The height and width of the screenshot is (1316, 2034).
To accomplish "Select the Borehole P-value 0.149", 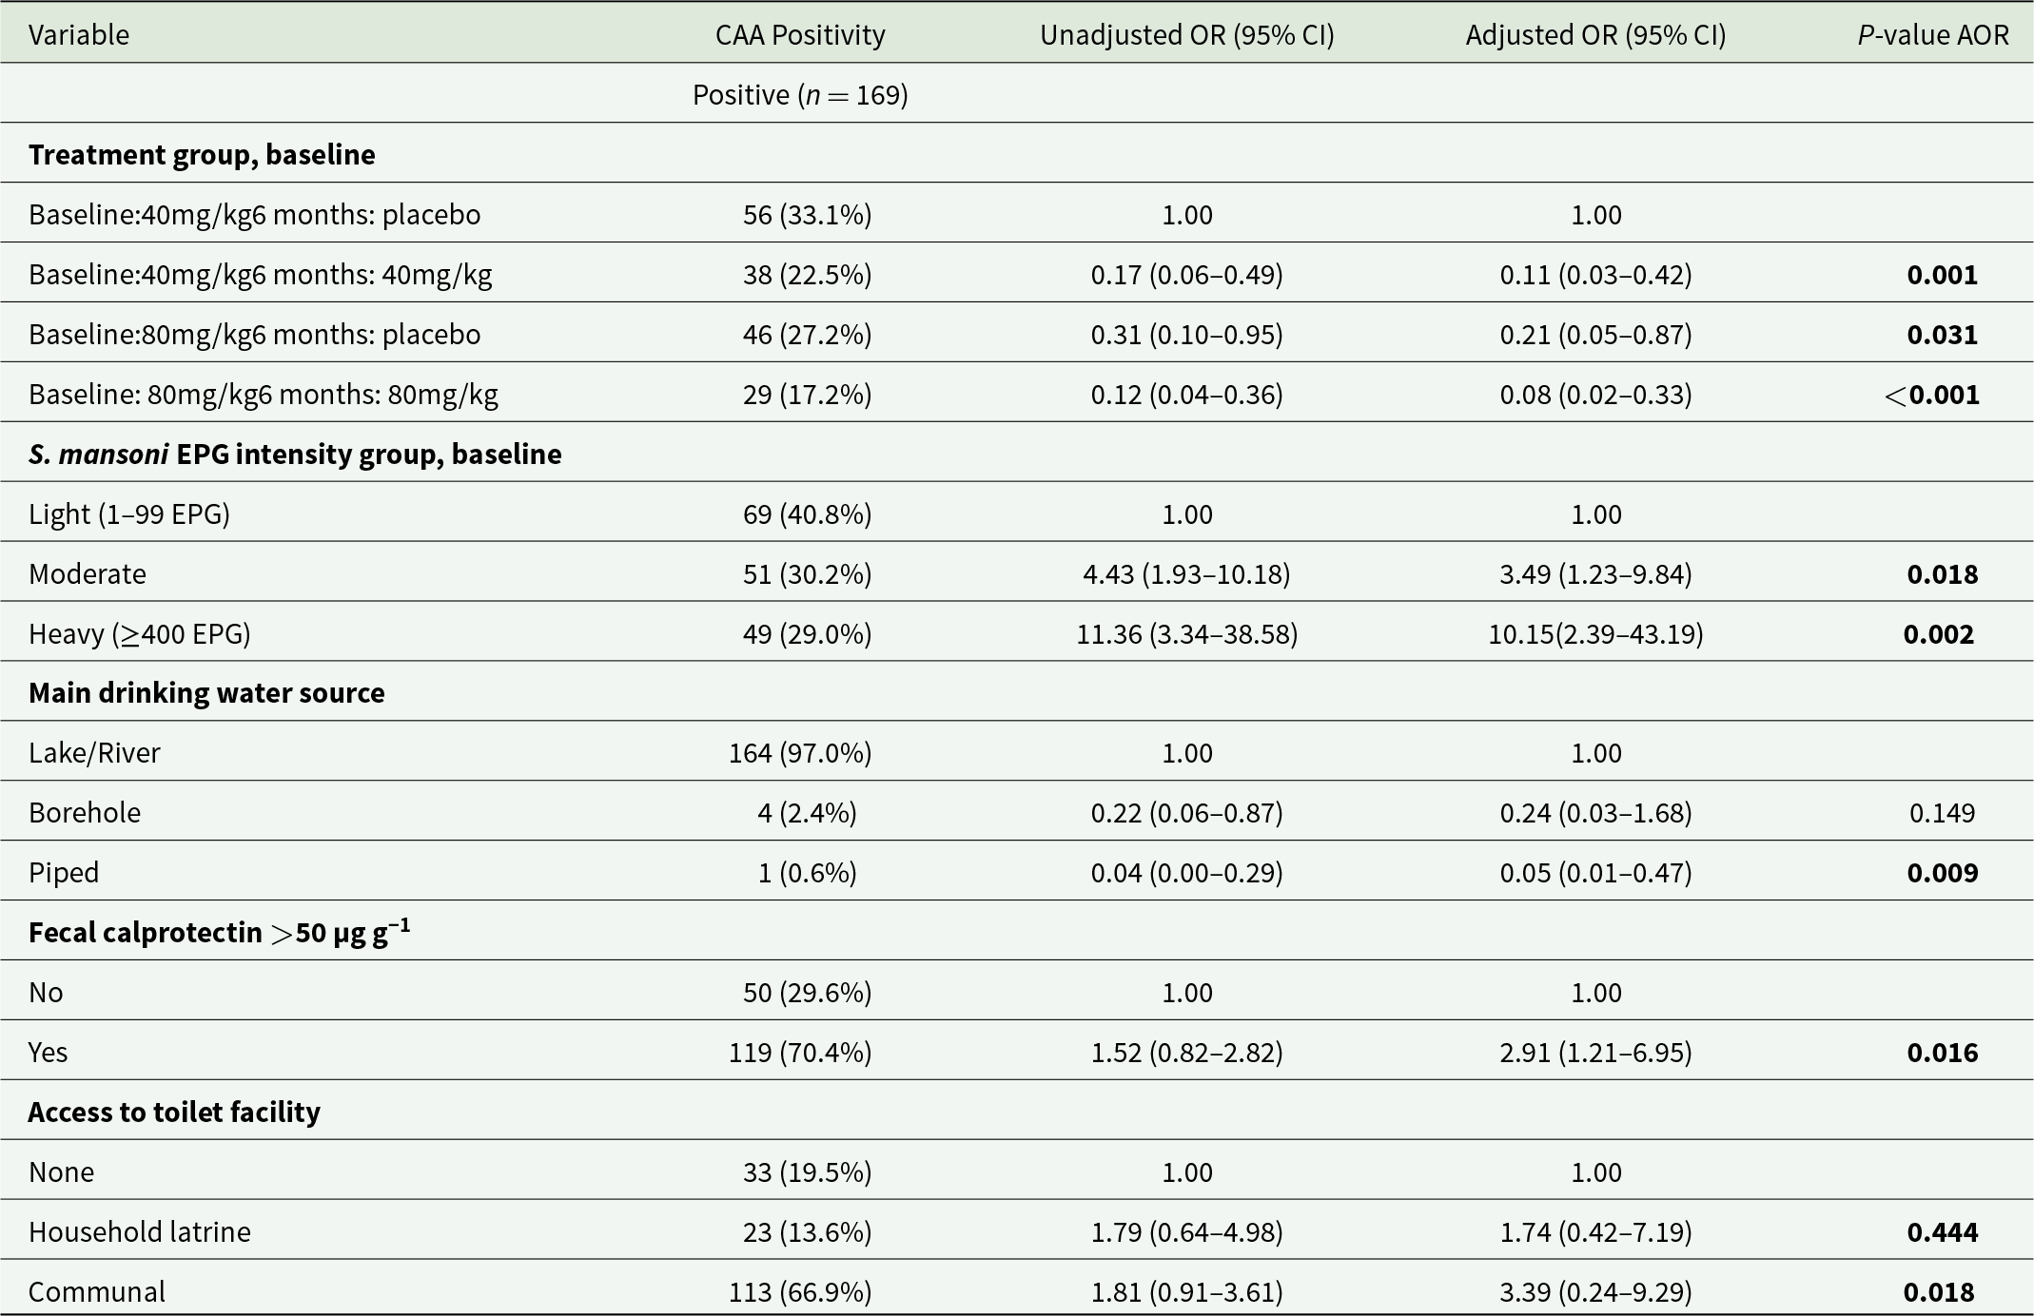I will click(x=1942, y=813).
